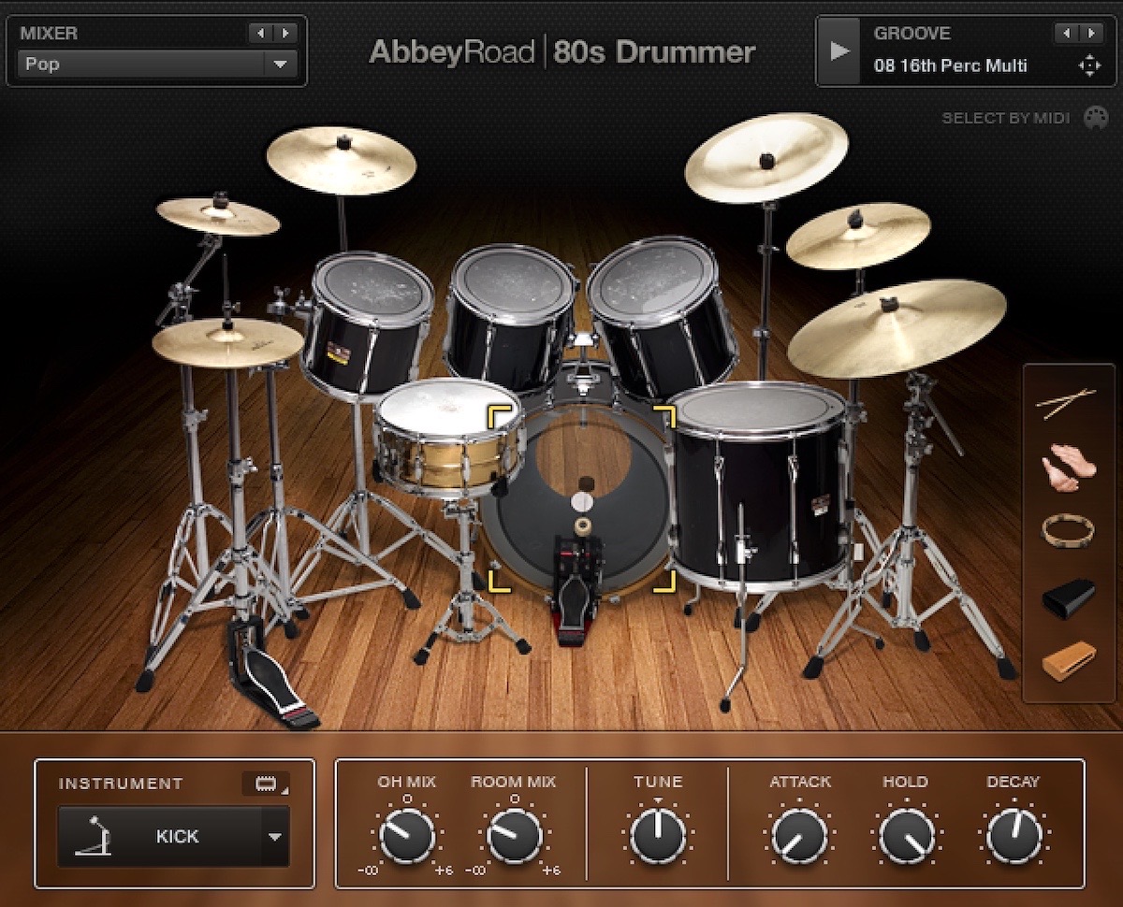The width and height of the screenshot is (1123, 907).
Task: Go to next groove with right arrow
Action: (1090, 34)
